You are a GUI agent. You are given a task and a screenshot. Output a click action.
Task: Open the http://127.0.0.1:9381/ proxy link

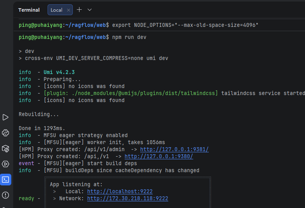pos(174,149)
